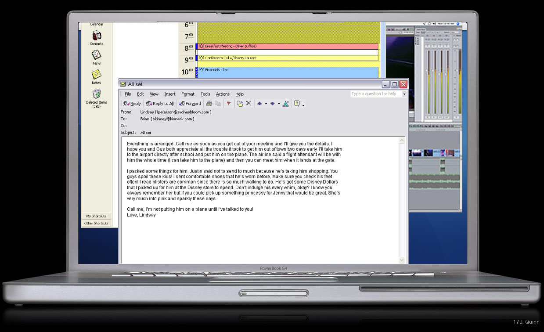Go to the previous item with the up arrow
This screenshot has height=332, width=544.
tap(259, 104)
